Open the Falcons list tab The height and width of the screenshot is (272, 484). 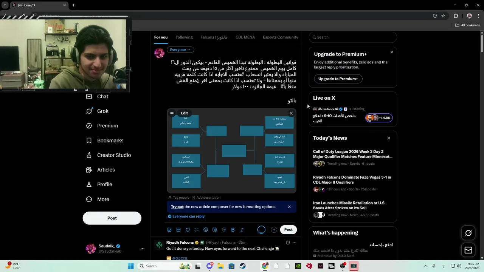[214, 37]
